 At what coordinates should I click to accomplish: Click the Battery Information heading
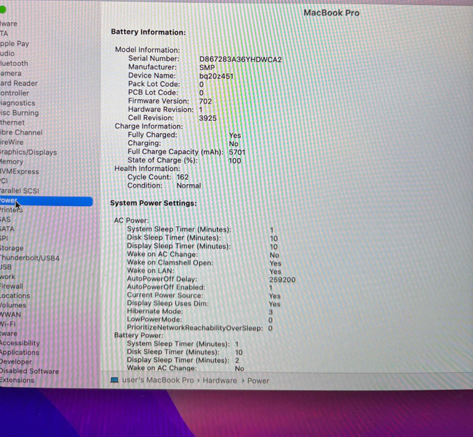point(148,32)
